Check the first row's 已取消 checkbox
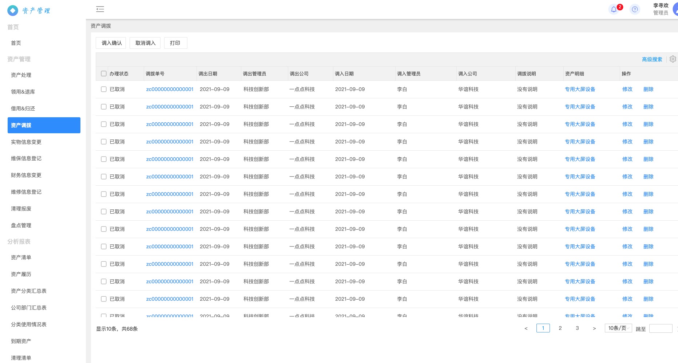Image resolution: width=678 pixels, height=363 pixels. coord(104,89)
